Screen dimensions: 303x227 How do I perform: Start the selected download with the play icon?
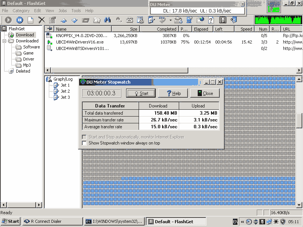coord(8,20)
